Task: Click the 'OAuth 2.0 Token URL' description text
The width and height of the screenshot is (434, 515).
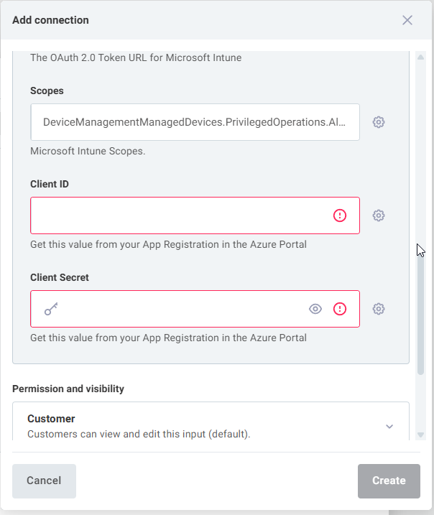Action: [x=136, y=57]
